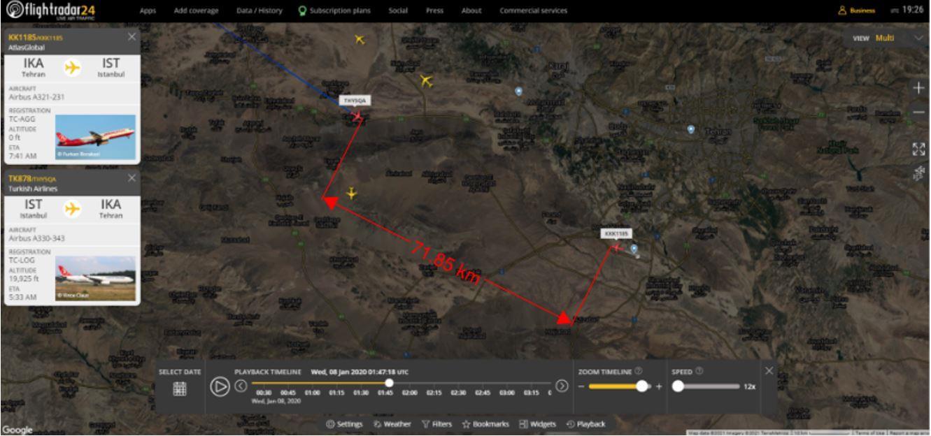This screenshot has width=931, height=436.
Task: Click the red KKK1185 plane icon on map
Action: [617, 246]
